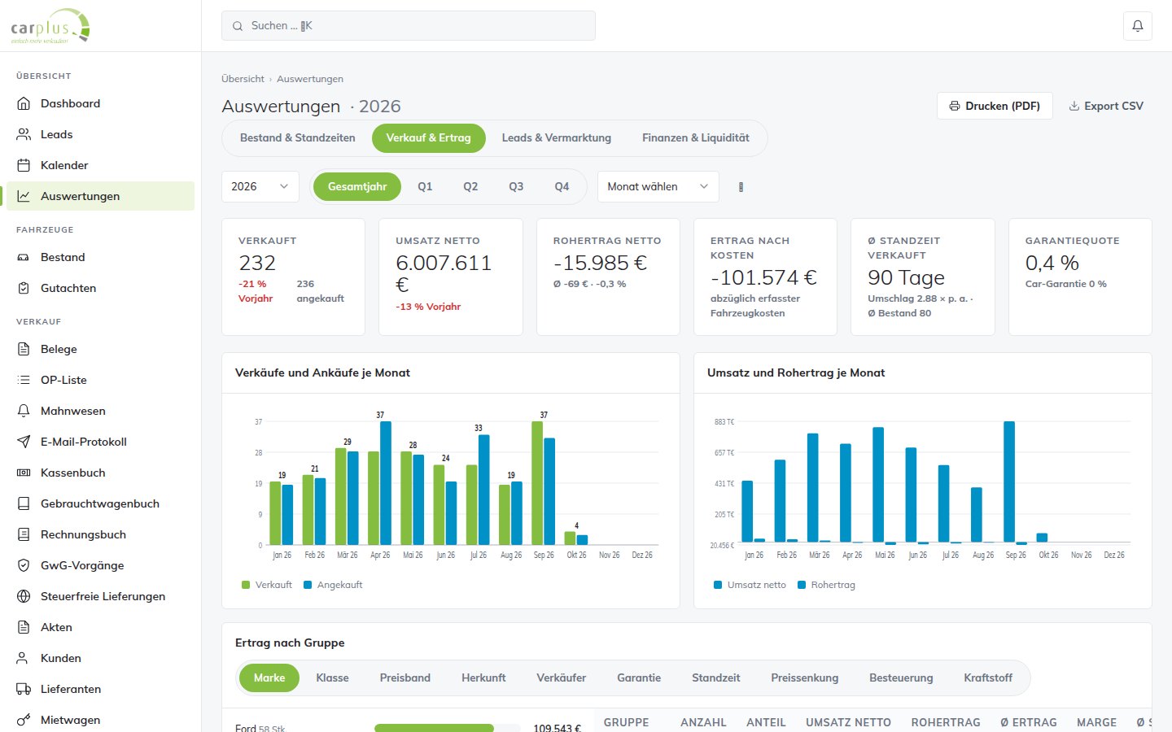
Task: Click the Mietwagen key icon
Action: point(24,720)
